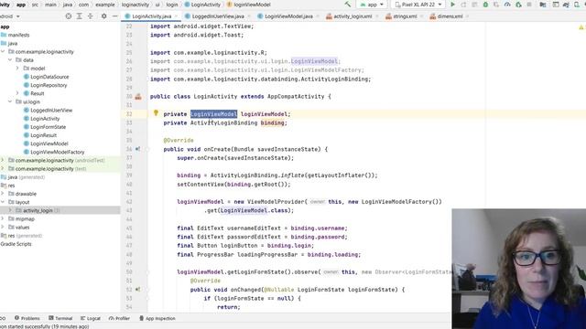The image size is (586, 329).
Task: Switch to LoginViewModel.java tab
Action: (288, 16)
